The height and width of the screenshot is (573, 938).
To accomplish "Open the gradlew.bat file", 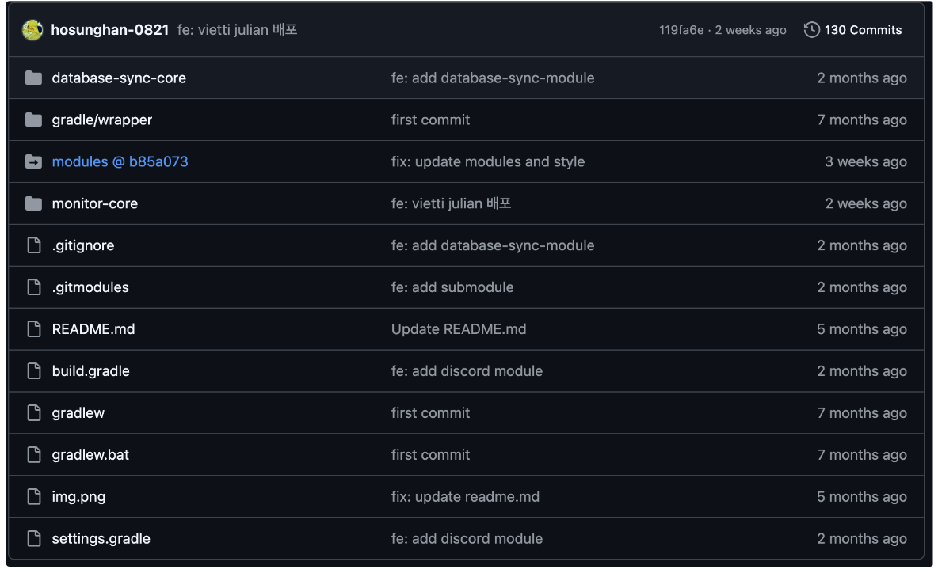I will pos(90,455).
